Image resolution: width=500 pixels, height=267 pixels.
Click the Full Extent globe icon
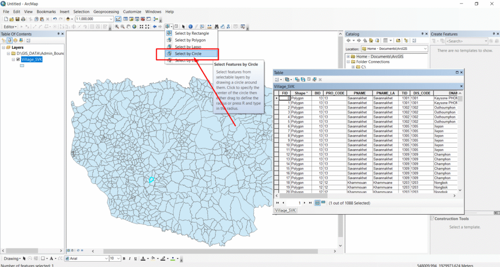[134, 27]
